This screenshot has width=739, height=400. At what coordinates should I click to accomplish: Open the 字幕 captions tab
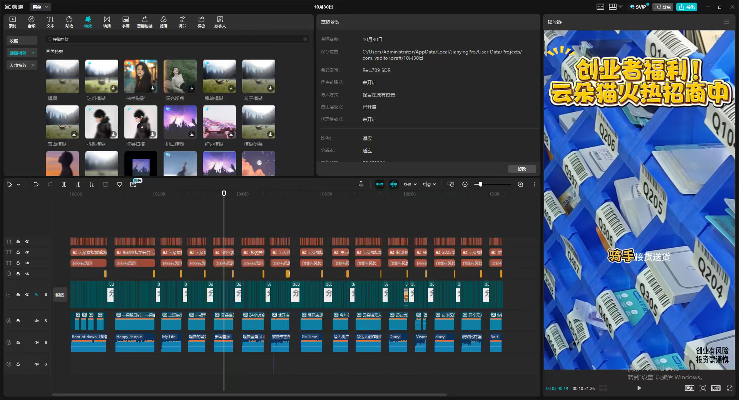pos(126,22)
